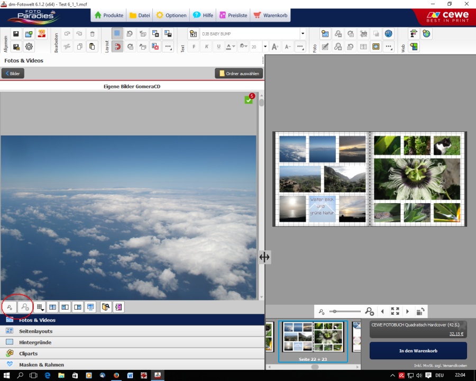
Task: Open the font name dropdown
Action: 303,34
